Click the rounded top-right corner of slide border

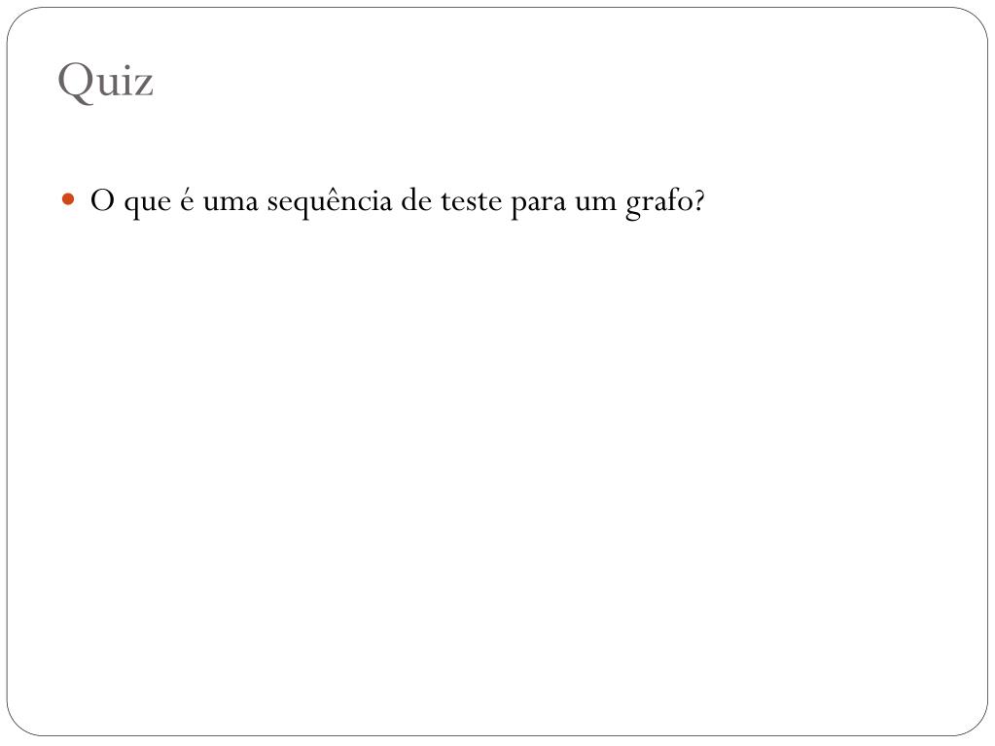[x=977, y=18]
